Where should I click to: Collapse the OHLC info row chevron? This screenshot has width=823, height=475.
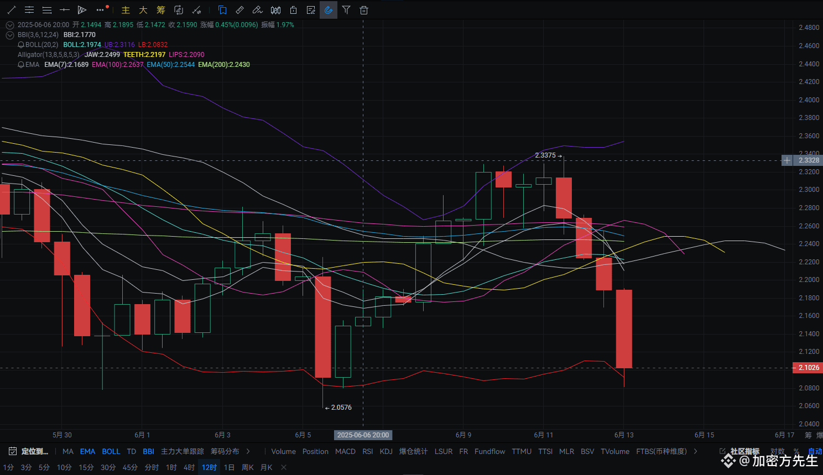point(10,25)
